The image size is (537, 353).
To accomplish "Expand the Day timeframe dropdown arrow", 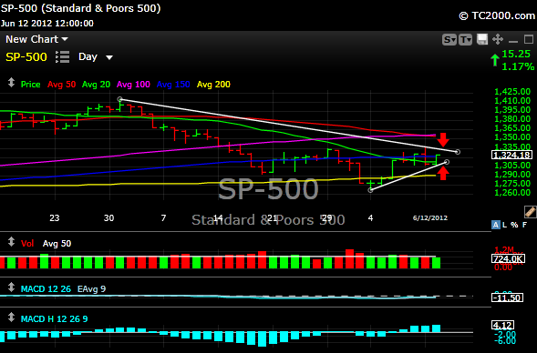I will 109,57.
